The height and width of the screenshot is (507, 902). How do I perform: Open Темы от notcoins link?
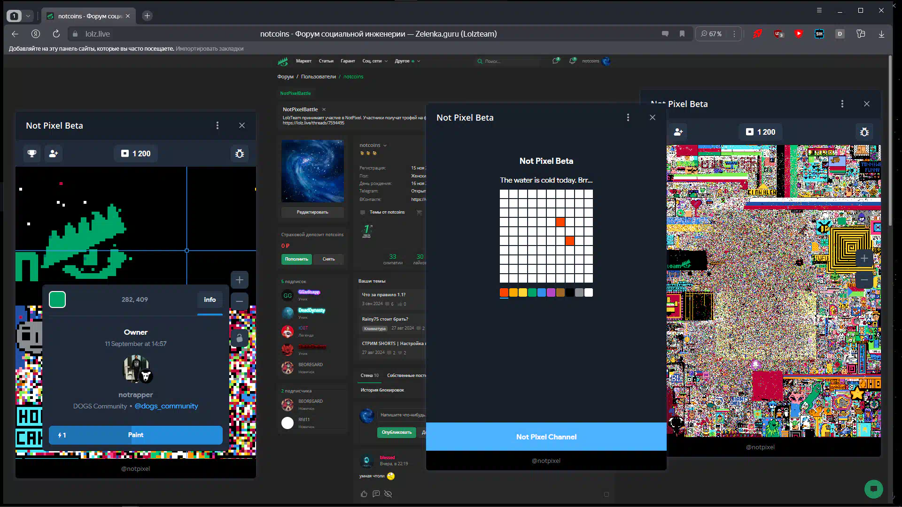387,212
